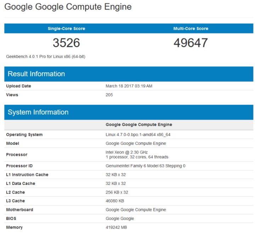Select the L2 Cache value 256 KB x 32
This screenshot has height=233, width=257.
point(117,192)
